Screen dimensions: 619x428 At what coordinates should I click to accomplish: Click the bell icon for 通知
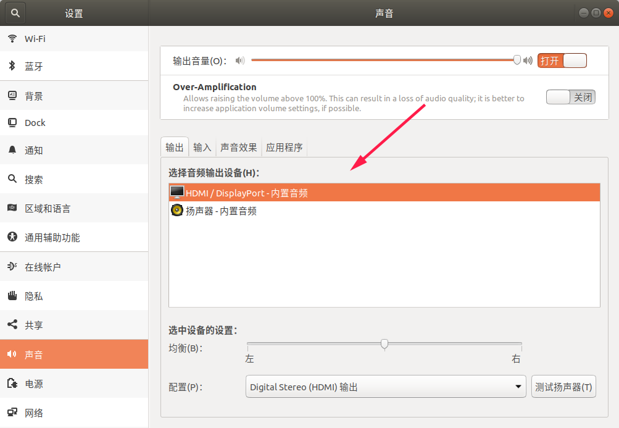point(12,150)
